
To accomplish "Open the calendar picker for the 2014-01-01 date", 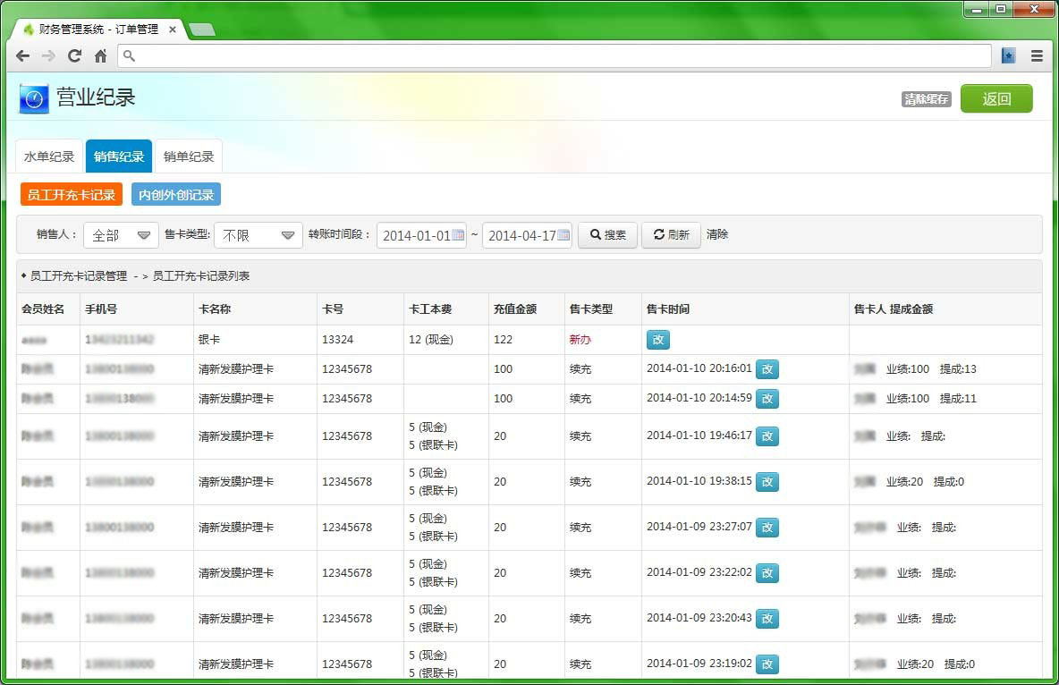I will [458, 235].
